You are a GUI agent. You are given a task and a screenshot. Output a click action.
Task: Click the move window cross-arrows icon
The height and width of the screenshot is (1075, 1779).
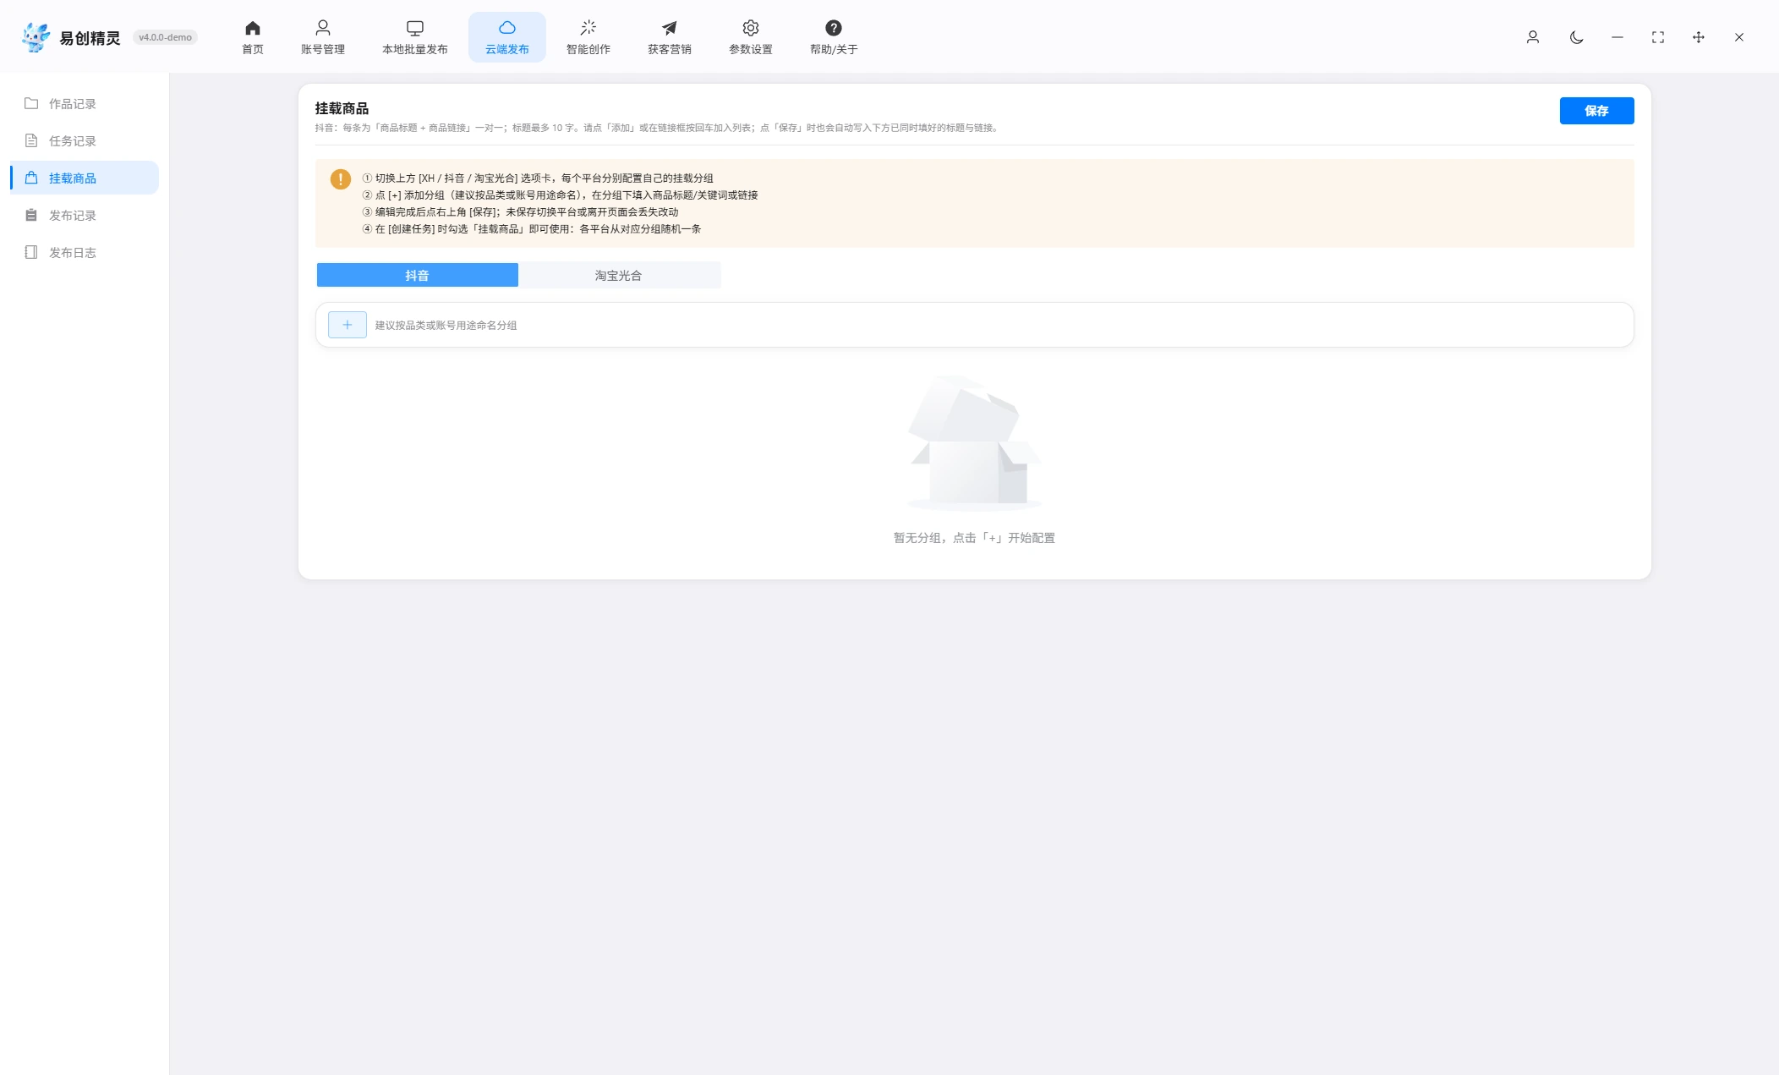point(1699,37)
